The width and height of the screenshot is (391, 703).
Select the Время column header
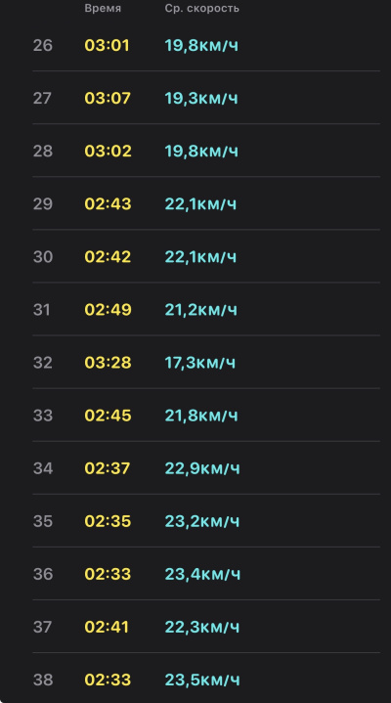[103, 9]
